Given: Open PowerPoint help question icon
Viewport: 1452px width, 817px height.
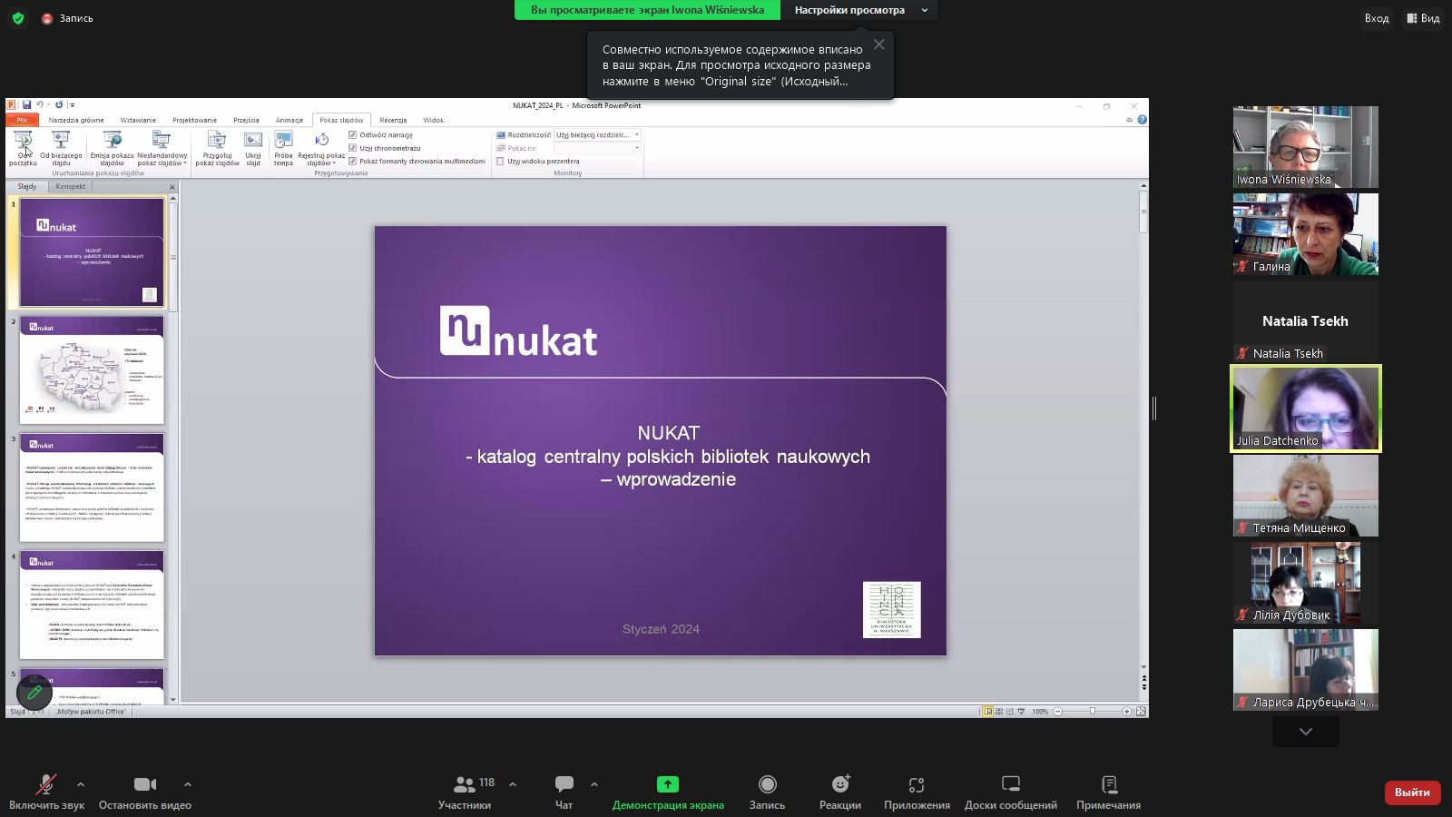Looking at the screenshot, I should pyautogui.click(x=1142, y=120).
